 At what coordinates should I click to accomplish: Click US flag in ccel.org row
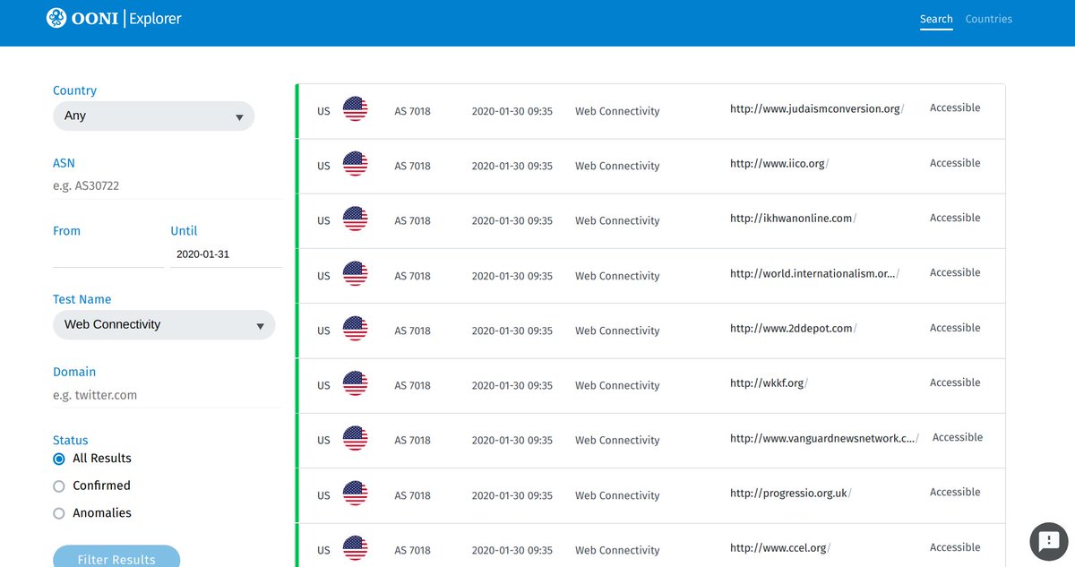356,548
